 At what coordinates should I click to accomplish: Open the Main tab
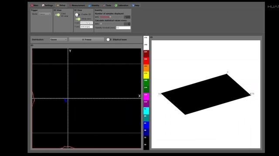[35, 6]
